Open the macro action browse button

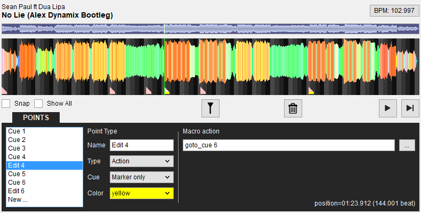pyautogui.click(x=407, y=145)
